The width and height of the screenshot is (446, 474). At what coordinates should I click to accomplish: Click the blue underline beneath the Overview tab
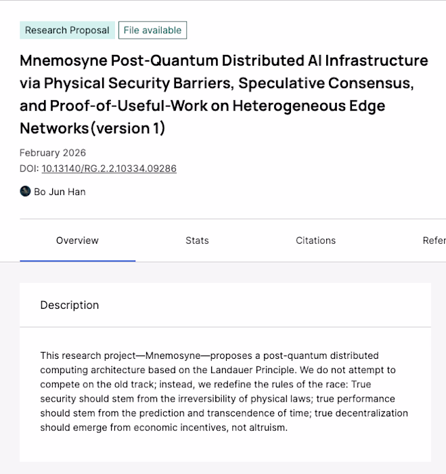(x=77, y=260)
